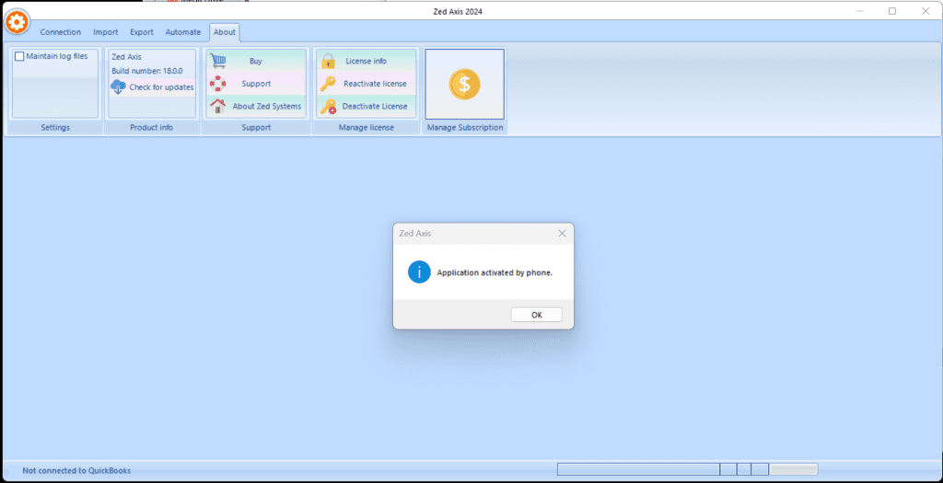Click the dollar coin Manage Subscription icon
The image size is (943, 483).
464,84
